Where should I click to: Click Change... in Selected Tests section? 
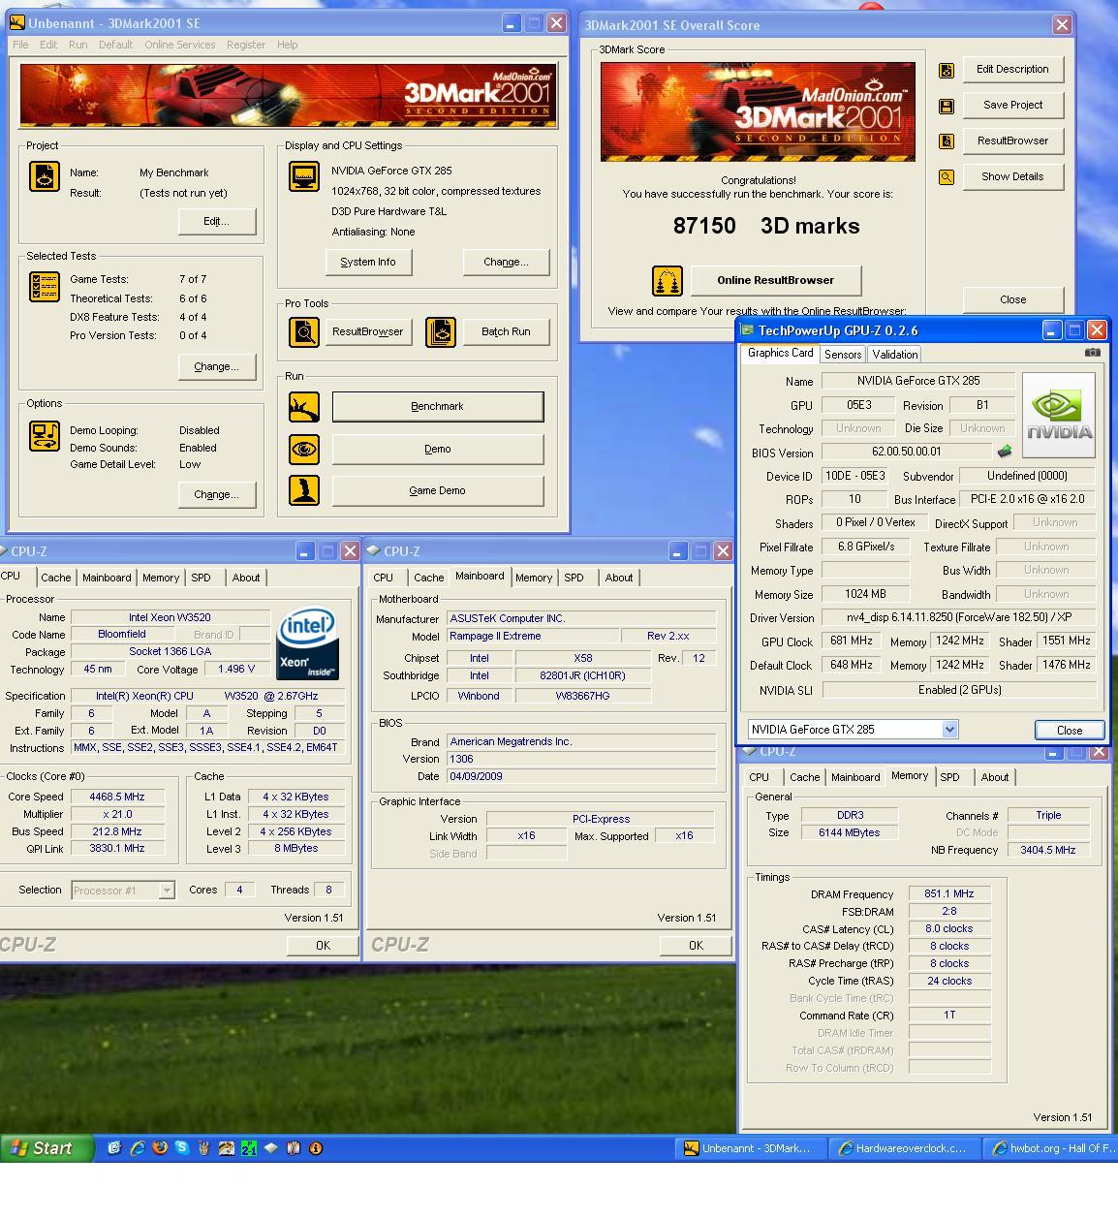(x=217, y=367)
